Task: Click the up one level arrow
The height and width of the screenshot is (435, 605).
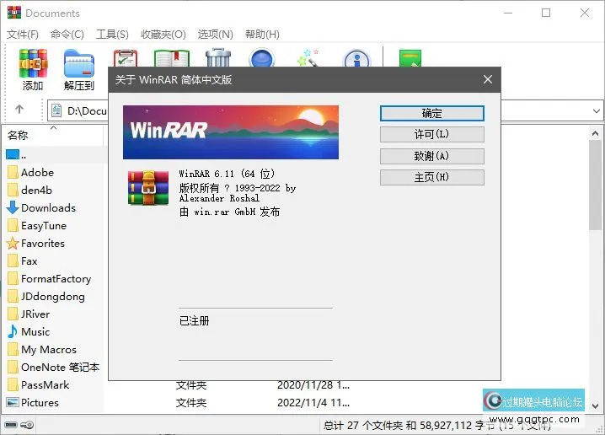Action: (x=19, y=110)
